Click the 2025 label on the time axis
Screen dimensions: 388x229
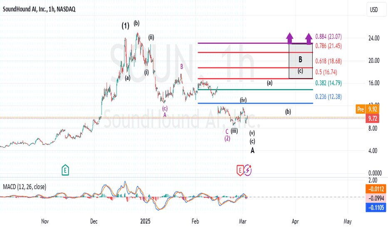(145, 222)
